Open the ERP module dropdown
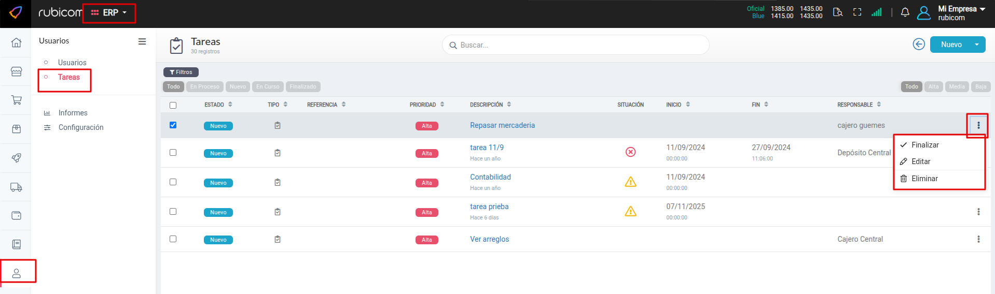 pos(109,13)
